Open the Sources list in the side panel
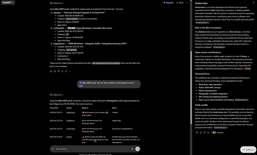Image resolution: width=257 pixels, height=155 pixels. (x=217, y=133)
